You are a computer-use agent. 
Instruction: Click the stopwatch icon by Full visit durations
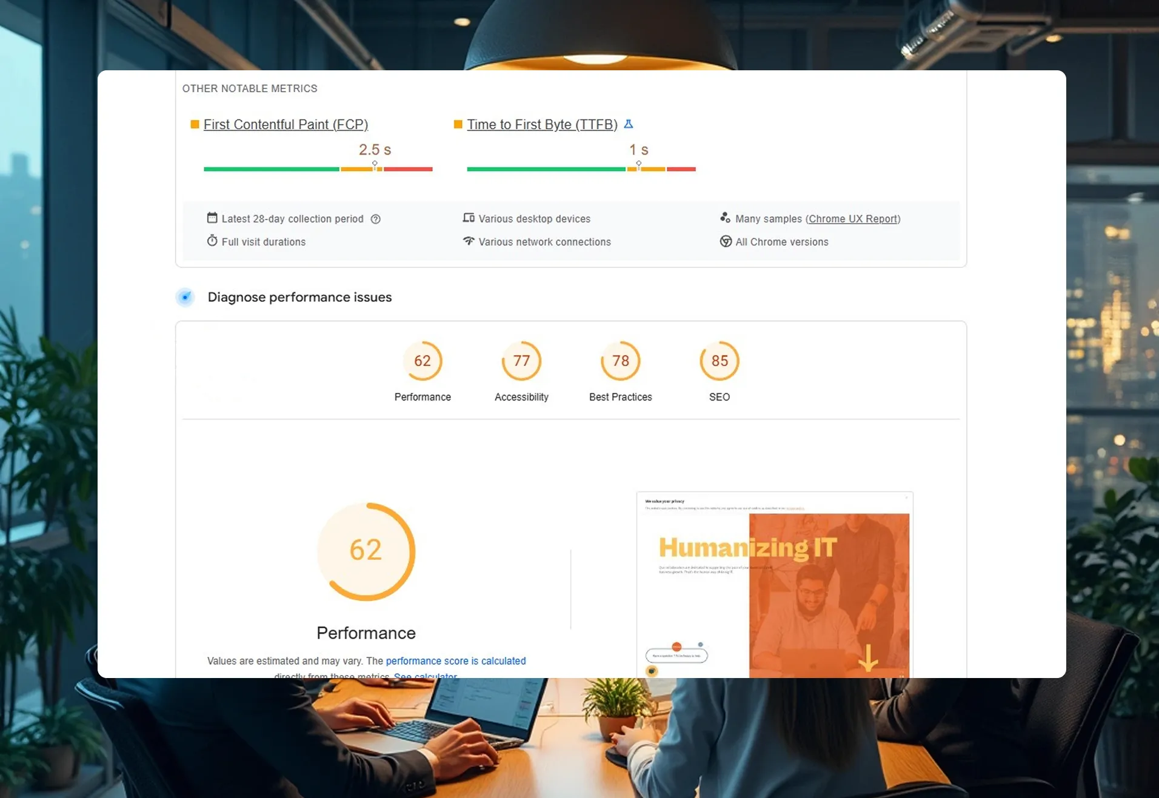pos(212,241)
